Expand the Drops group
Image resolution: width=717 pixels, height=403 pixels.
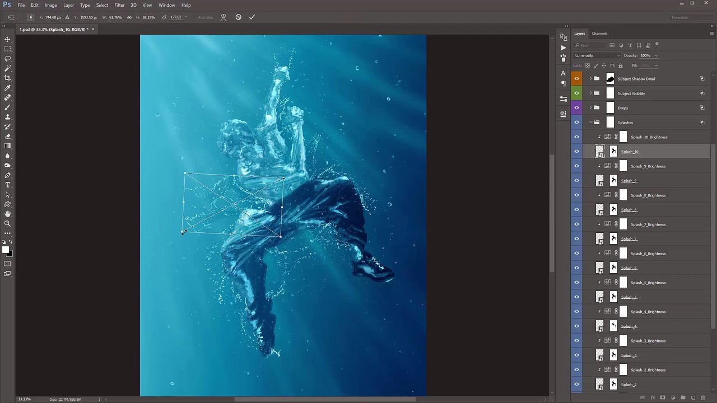pos(590,108)
